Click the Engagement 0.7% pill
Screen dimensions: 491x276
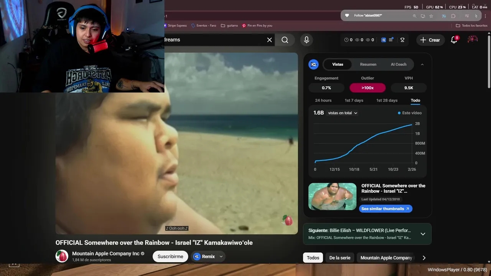coord(326,88)
